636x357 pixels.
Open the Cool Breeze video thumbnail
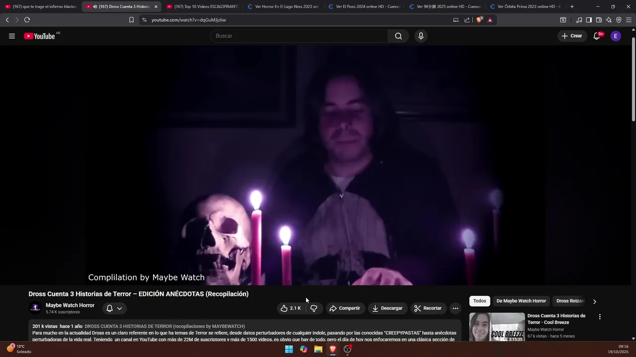point(497,327)
